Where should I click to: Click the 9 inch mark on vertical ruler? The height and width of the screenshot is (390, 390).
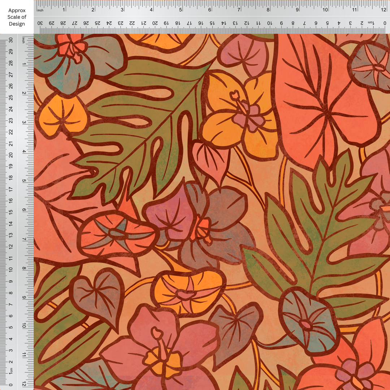(24, 297)
